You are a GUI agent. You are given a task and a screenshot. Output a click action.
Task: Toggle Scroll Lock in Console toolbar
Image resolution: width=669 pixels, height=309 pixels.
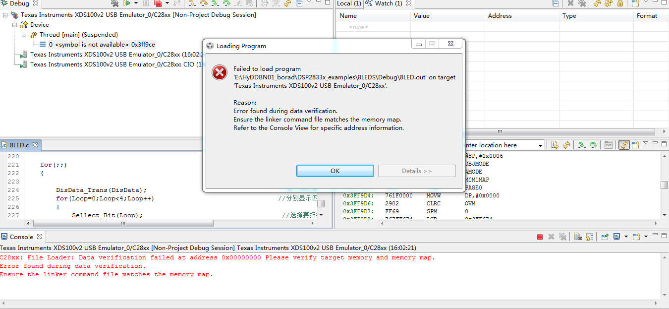589,237
